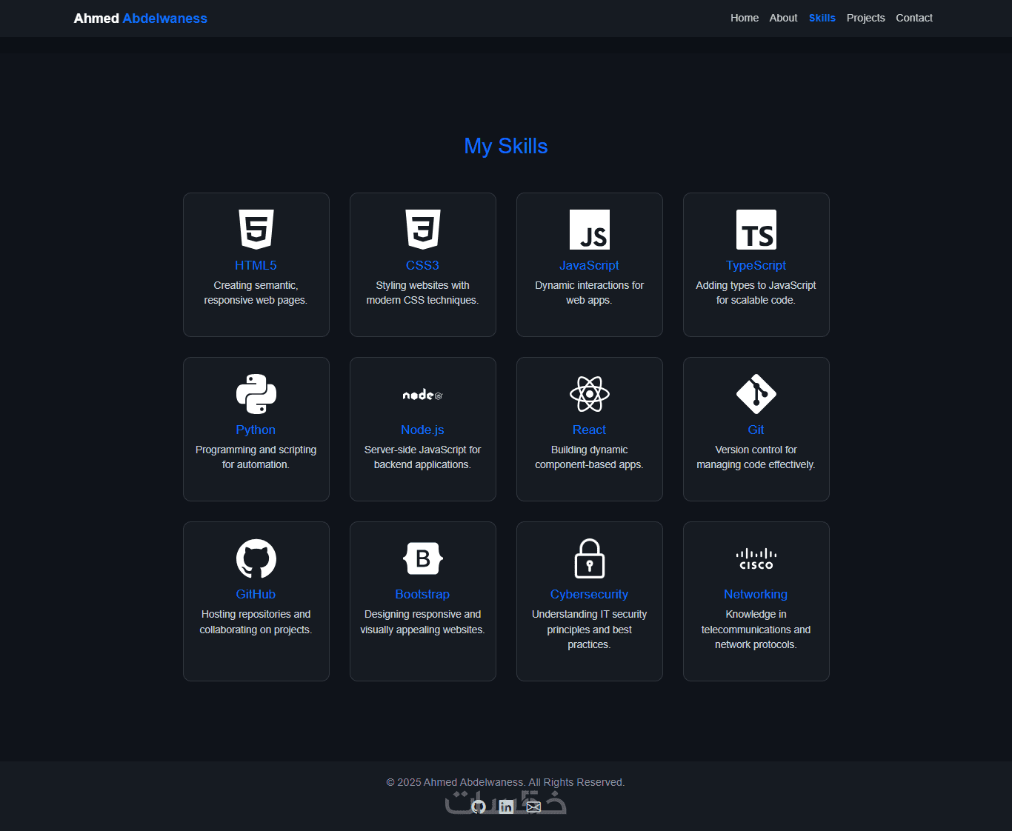Click 'Dynamic interactions for web apps.' text
Screen dimensions: 1012x831
click(x=590, y=293)
